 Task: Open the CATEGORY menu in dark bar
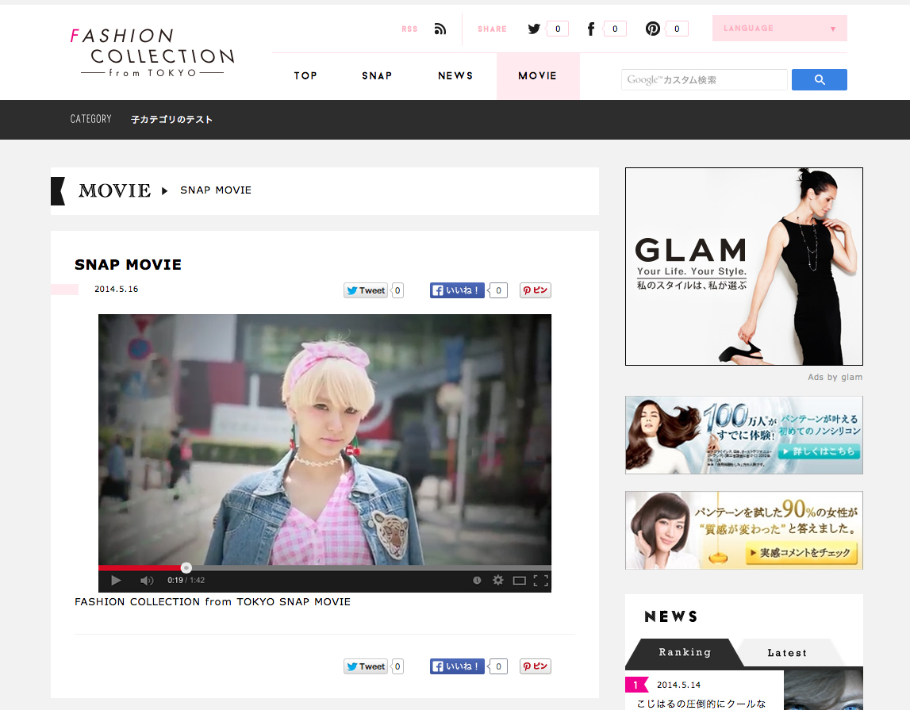pyautogui.click(x=90, y=119)
